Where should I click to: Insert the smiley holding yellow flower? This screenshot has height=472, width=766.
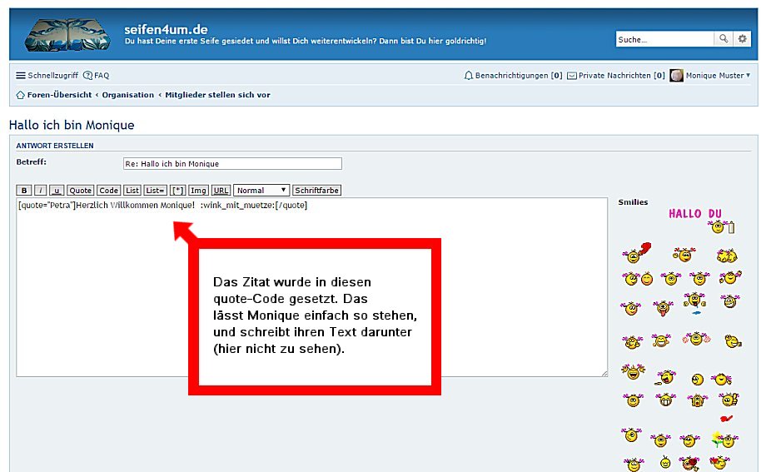coord(724,440)
